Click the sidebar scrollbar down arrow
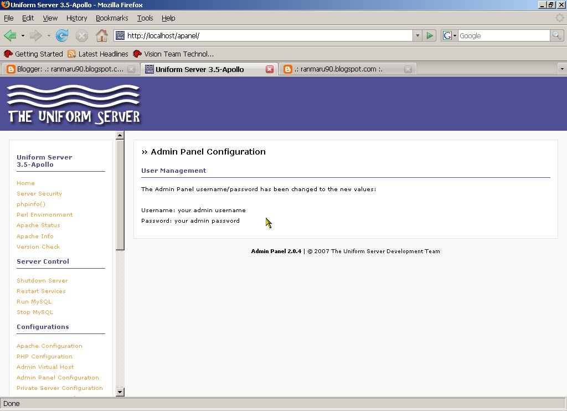This screenshot has height=411, width=567. coord(120,392)
